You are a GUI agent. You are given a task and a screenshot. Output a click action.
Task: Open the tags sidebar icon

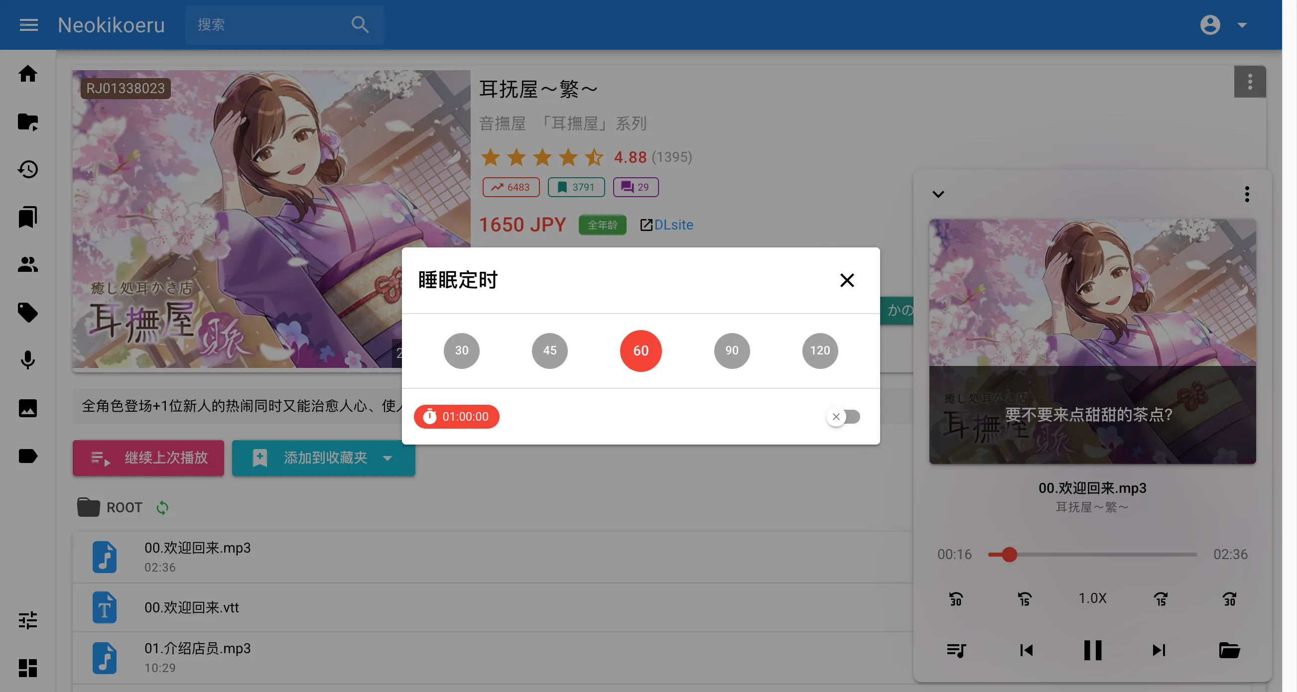(x=28, y=313)
